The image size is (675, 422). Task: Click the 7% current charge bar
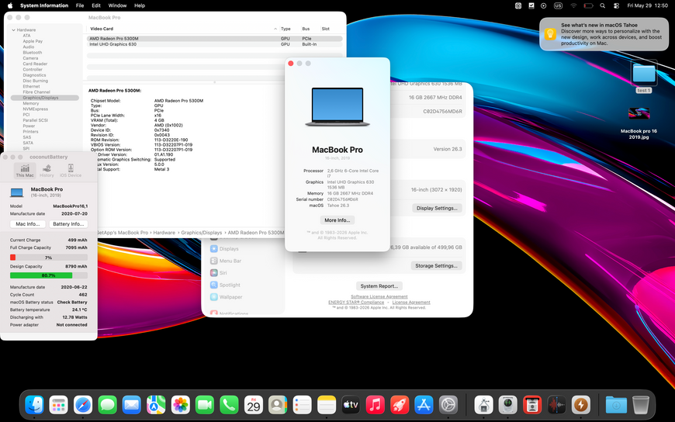pyautogui.click(x=49, y=258)
